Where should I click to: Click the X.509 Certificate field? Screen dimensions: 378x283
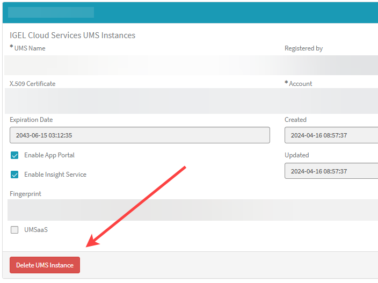click(140, 101)
